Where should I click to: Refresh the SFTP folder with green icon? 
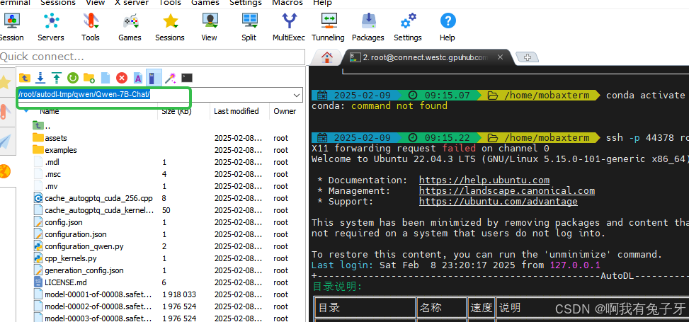click(x=72, y=78)
